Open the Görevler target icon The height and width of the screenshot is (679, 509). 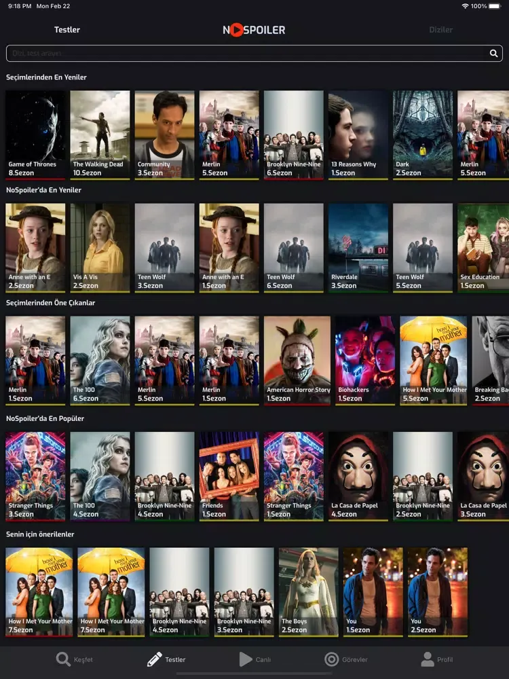coord(332,659)
